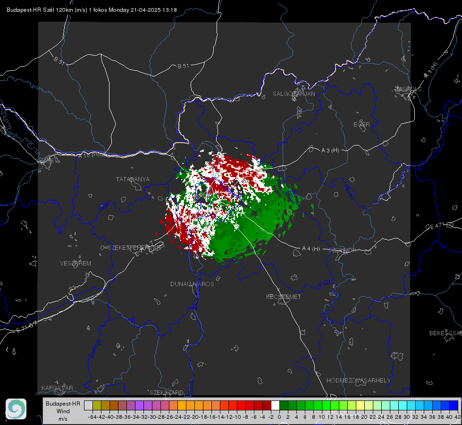Viewport: 462px width, 425px height.
Task: Click the 'Heves' county label
Action: [349, 192]
